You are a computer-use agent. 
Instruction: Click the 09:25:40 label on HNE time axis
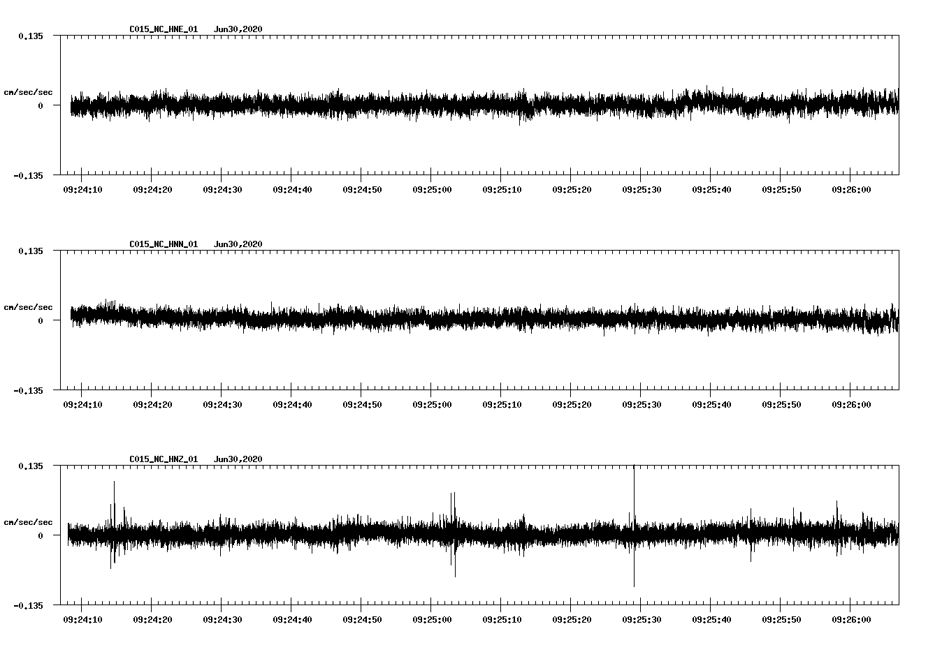(711, 189)
